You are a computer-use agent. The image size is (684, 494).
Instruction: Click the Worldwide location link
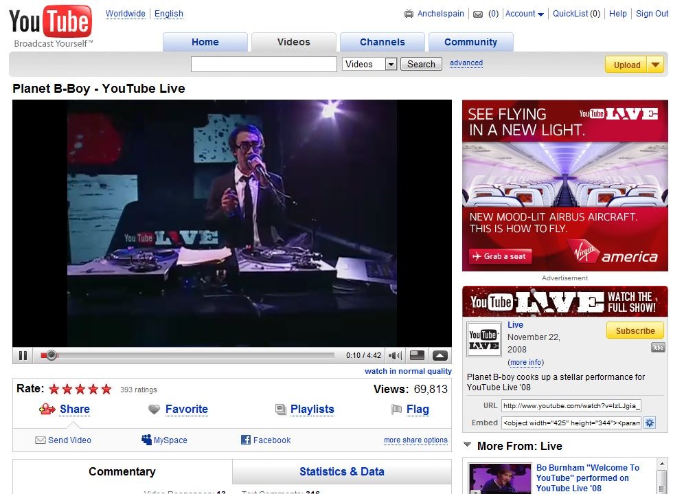125,14
